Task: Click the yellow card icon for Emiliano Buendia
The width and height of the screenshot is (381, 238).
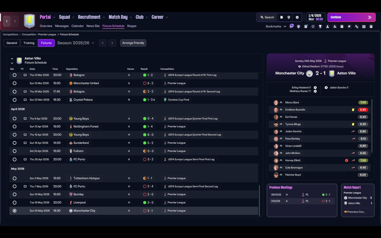Action: click(353, 110)
